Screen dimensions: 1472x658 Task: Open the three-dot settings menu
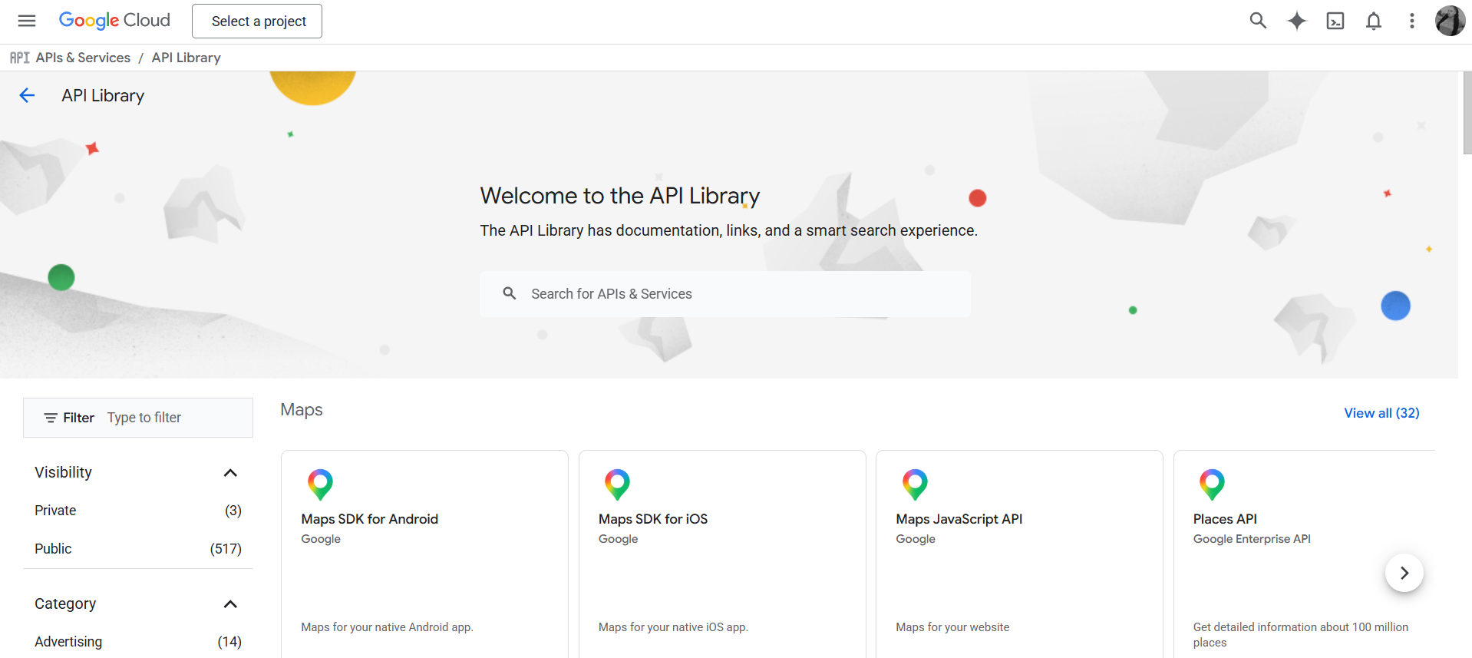(1411, 21)
